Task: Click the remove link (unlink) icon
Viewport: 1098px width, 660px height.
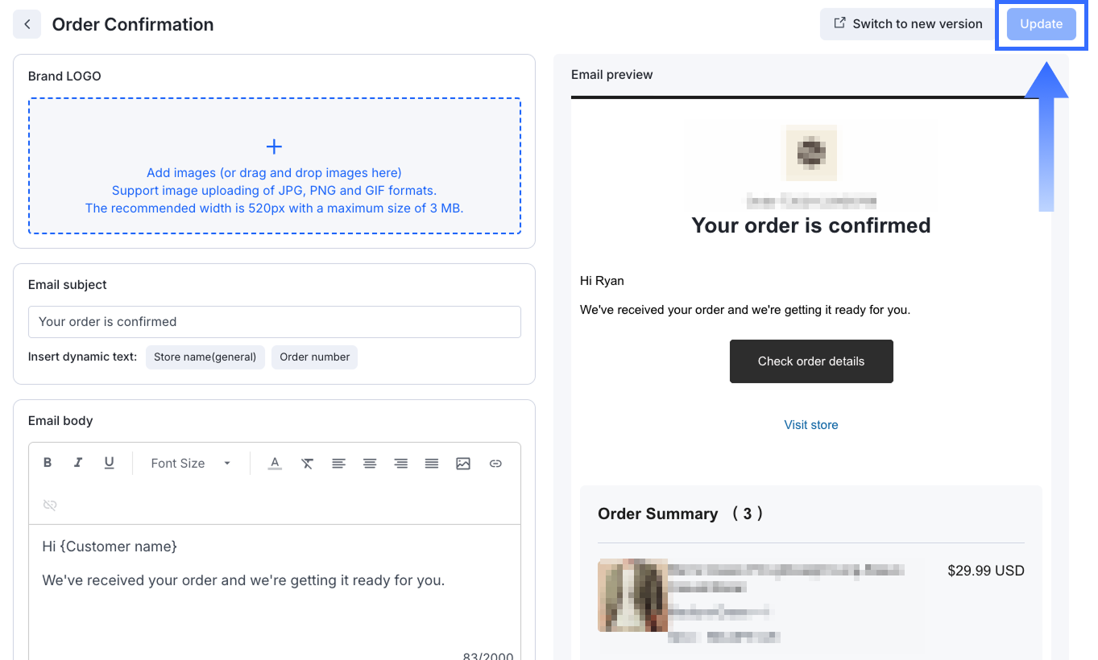Action: pyautogui.click(x=50, y=505)
